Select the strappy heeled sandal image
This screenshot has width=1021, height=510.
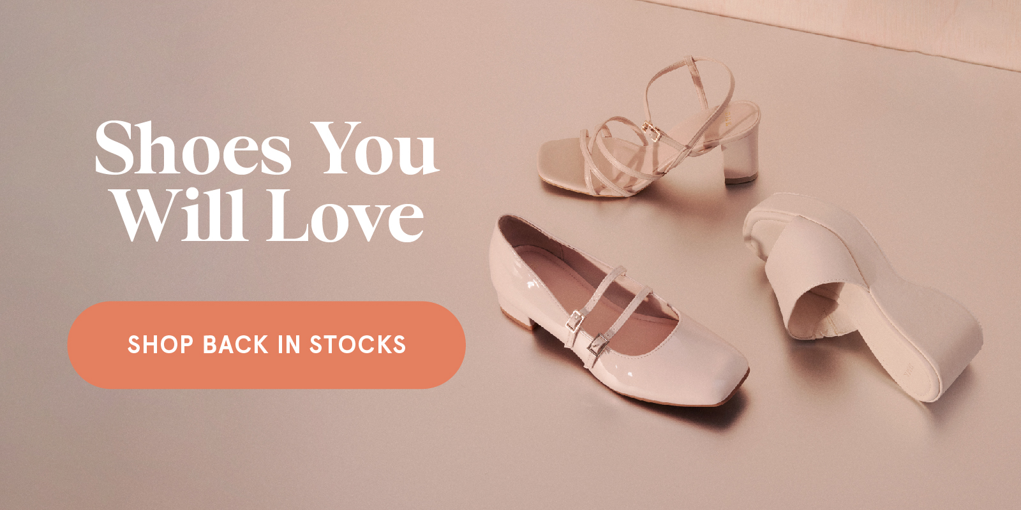(650, 126)
